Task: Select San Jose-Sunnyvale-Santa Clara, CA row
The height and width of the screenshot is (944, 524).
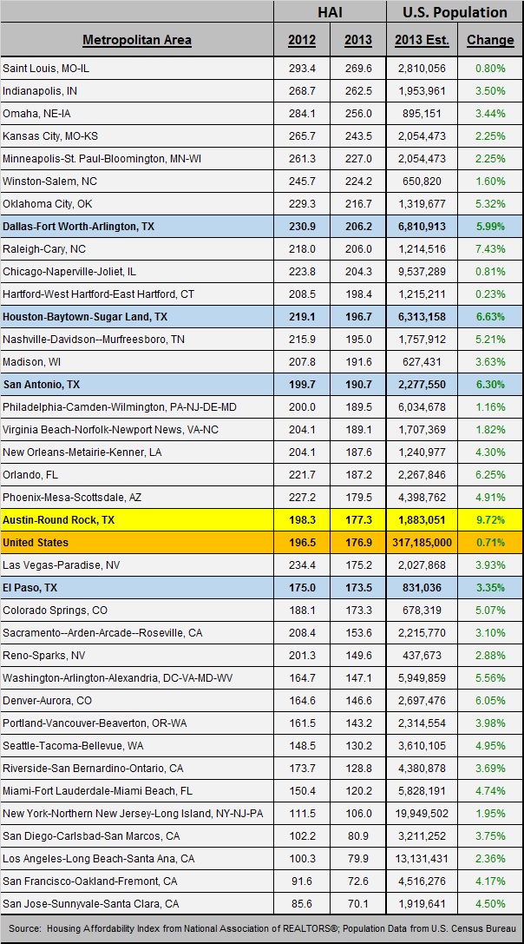Action: pos(93,904)
